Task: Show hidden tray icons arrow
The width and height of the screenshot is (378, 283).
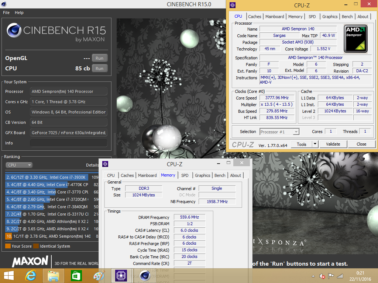Action: (x=313, y=276)
